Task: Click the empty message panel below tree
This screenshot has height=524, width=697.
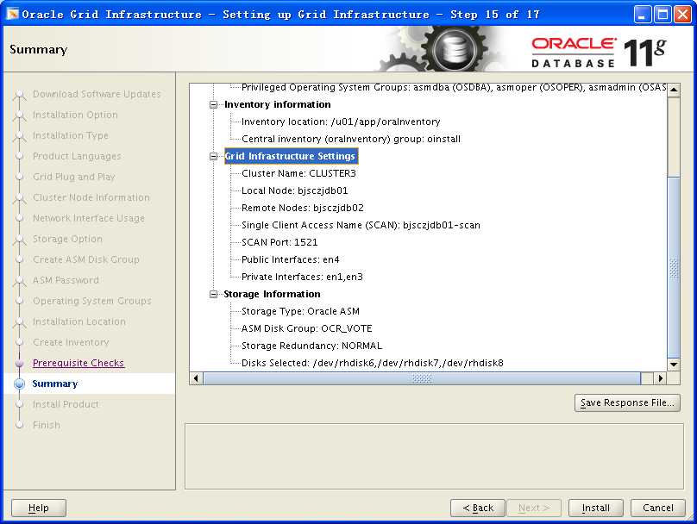Action: (x=434, y=456)
